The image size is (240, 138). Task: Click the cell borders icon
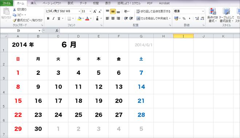[x=69, y=19]
